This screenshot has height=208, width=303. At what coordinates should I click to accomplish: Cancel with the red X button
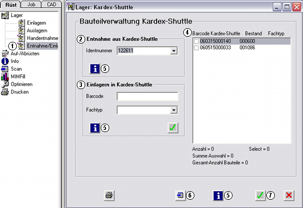coord(289,195)
